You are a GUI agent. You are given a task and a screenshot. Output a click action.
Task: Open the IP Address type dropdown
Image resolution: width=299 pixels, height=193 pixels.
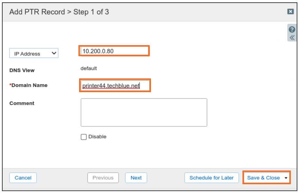[x=34, y=54]
